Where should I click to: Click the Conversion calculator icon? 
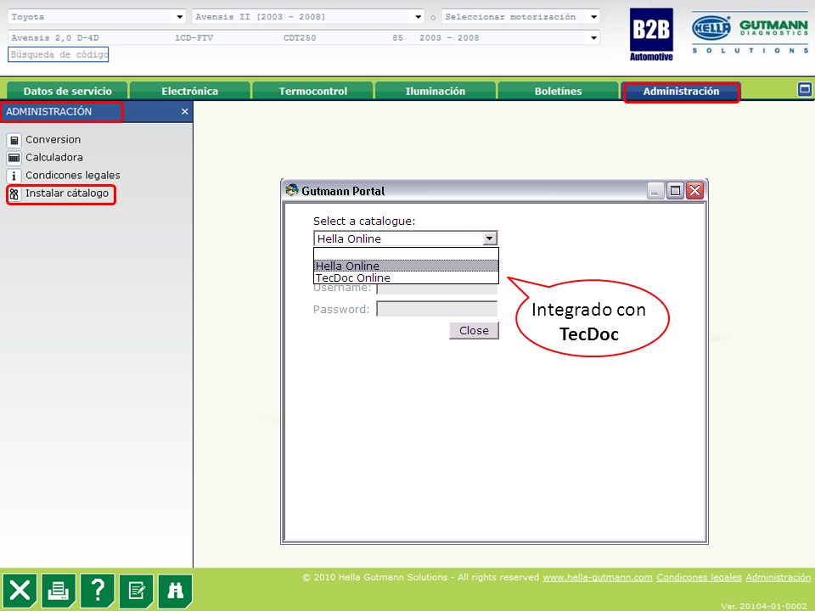(x=14, y=140)
